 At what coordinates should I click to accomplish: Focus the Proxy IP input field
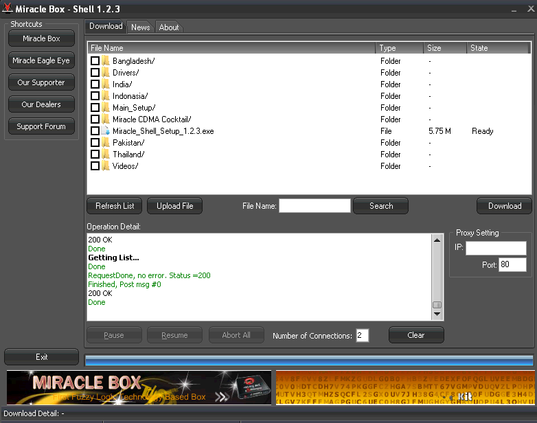point(496,248)
